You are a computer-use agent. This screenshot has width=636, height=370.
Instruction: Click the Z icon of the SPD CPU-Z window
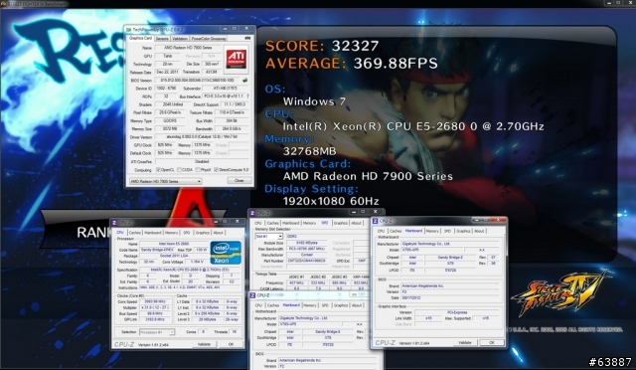pyautogui.click(x=252, y=213)
